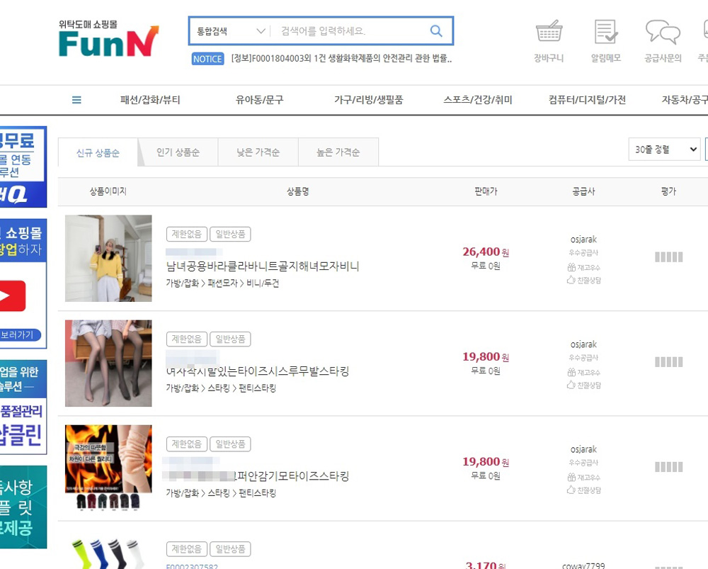Open the 자동차/공구 menu
The image size is (708, 569).
685,100
